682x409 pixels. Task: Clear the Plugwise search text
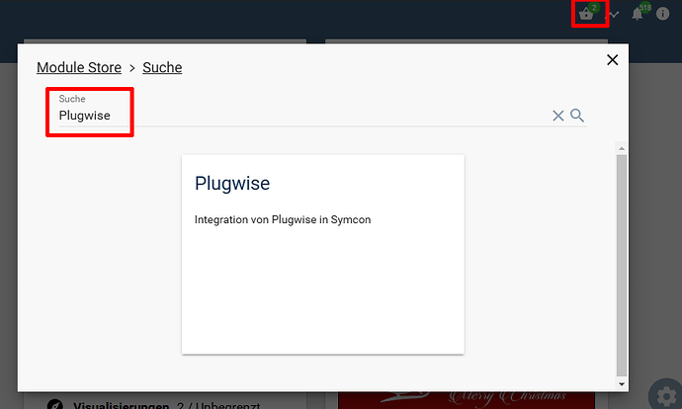pyautogui.click(x=557, y=116)
